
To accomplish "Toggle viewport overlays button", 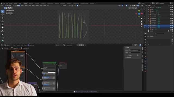I will (x=126, y=6).
